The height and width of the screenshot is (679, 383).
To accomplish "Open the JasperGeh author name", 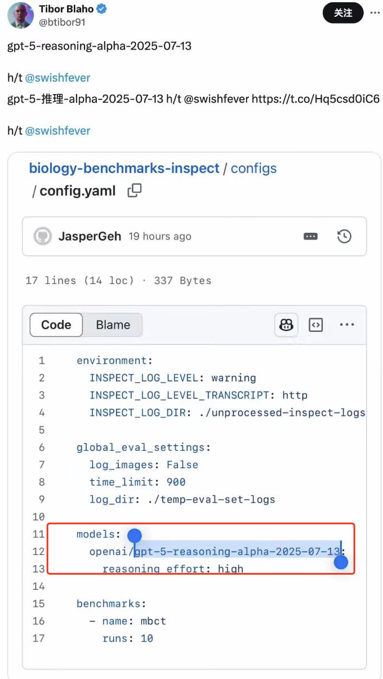I will [x=90, y=236].
